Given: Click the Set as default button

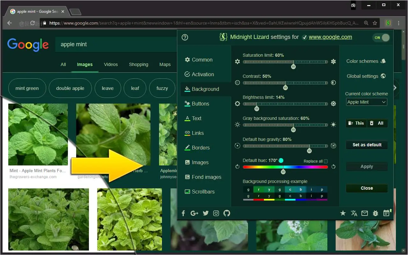Looking at the screenshot, I should point(367,145).
